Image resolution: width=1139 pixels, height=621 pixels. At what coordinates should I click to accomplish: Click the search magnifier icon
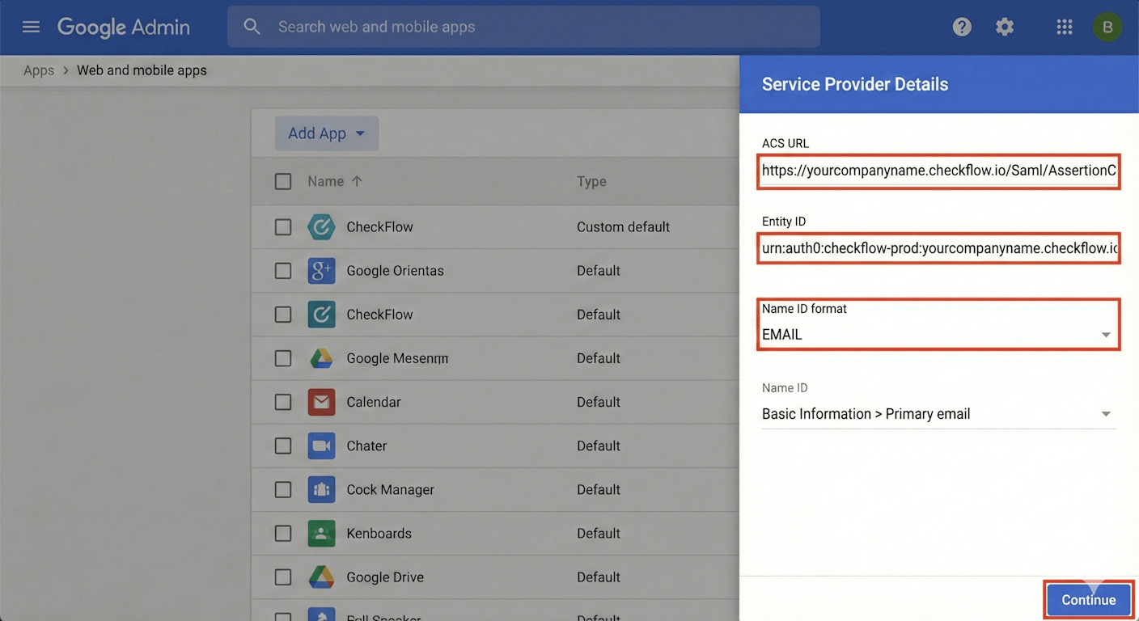tap(252, 27)
